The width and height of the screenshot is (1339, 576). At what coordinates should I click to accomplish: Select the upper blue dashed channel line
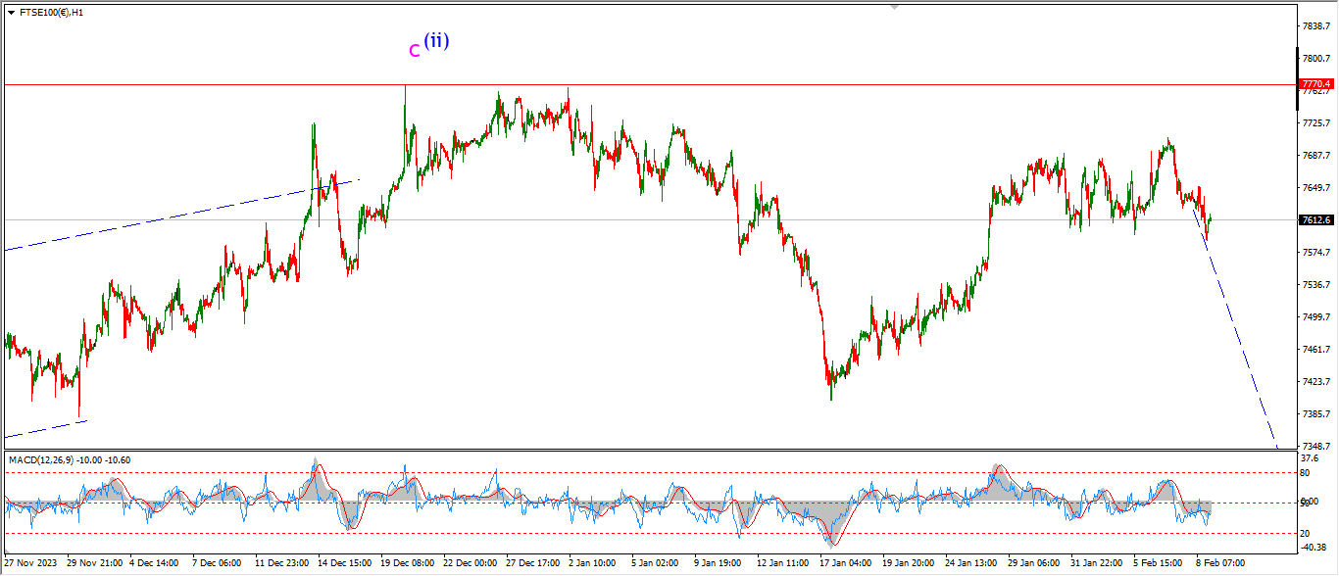click(176, 216)
